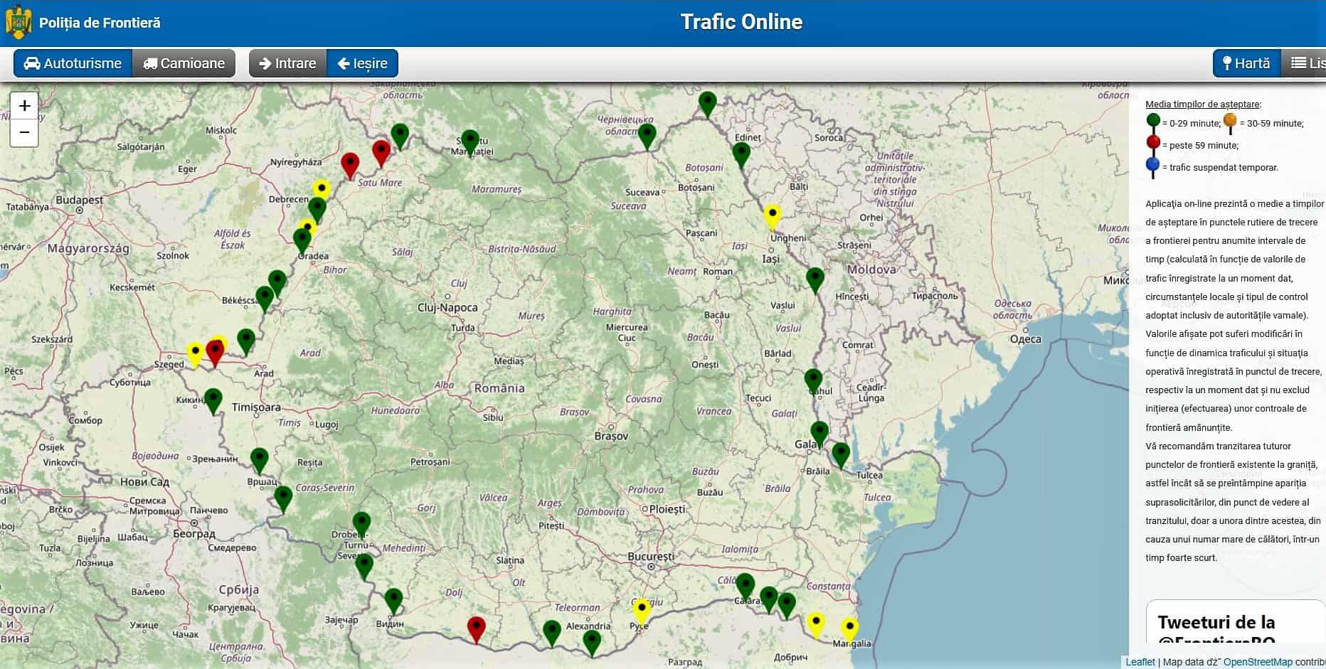
Task: Click blue legend pin trafic suspendat
Action: [x=1153, y=167]
